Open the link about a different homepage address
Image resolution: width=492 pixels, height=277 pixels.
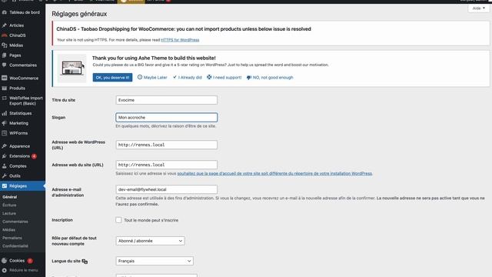point(274,173)
